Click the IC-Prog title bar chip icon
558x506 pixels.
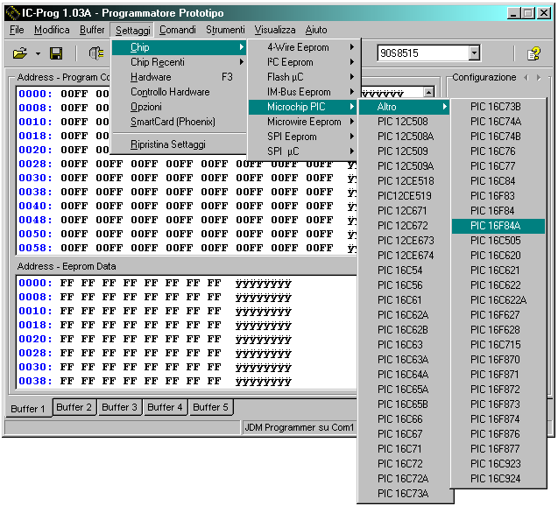tap(12, 13)
